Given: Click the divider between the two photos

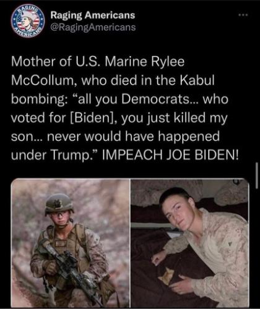Looking at the screenshot, I should [130, 243].
